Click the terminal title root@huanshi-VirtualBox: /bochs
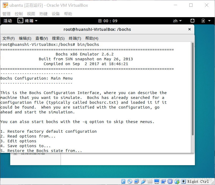215x185 pixels. (x=97, y=29)
